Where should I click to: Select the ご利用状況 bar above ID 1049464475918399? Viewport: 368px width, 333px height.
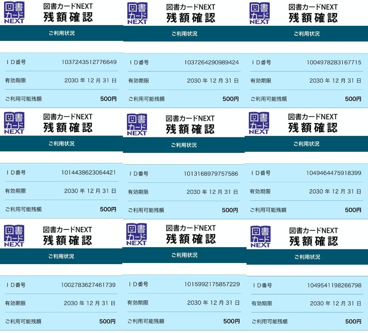pos(306,144)
